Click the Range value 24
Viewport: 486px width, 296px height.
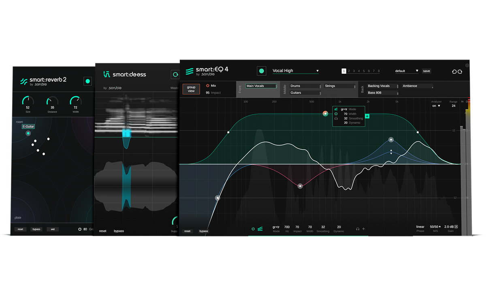coord(454,106)
